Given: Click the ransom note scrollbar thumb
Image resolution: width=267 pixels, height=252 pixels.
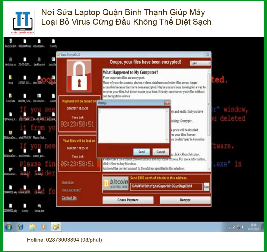Looking at the screenshot, I should pos(209,105).
